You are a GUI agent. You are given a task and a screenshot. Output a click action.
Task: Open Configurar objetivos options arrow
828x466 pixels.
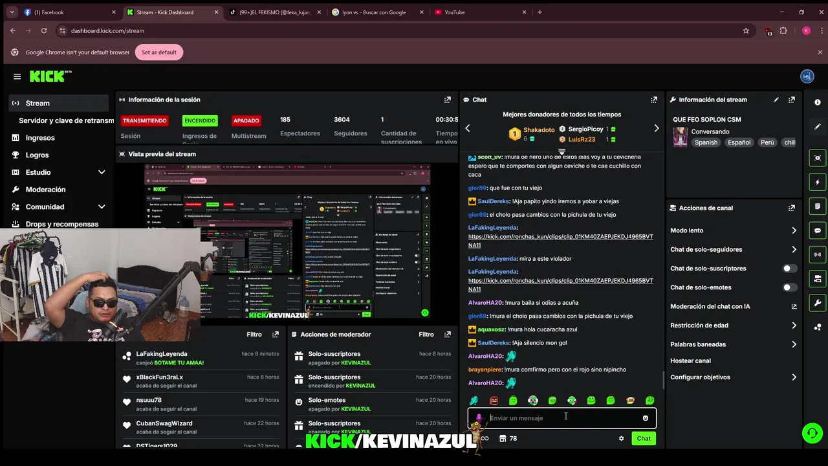click(x=794, y=377)
